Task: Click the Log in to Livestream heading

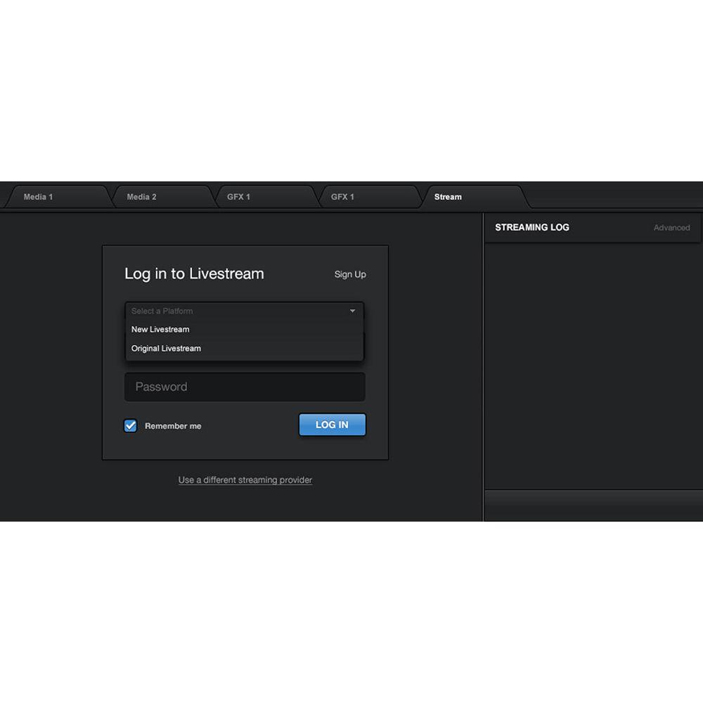Action: (194, 273)
